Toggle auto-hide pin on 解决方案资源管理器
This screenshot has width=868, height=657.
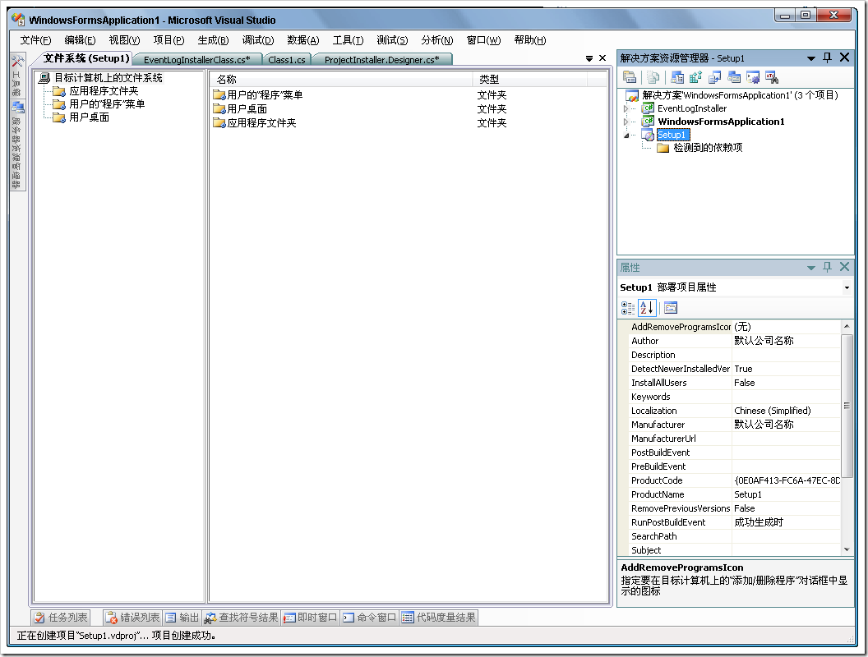(828, 57)
